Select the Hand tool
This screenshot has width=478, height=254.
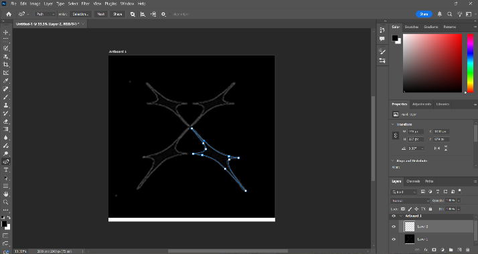point(6,194)
